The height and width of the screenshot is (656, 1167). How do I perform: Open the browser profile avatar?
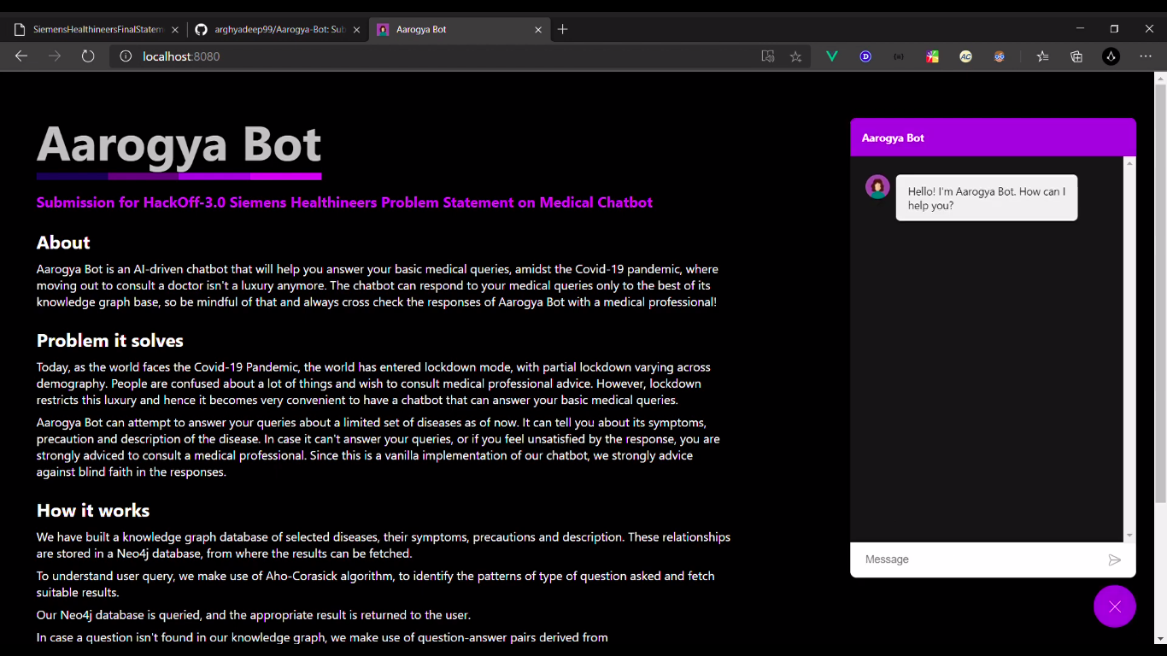[x=1111, y=56]
